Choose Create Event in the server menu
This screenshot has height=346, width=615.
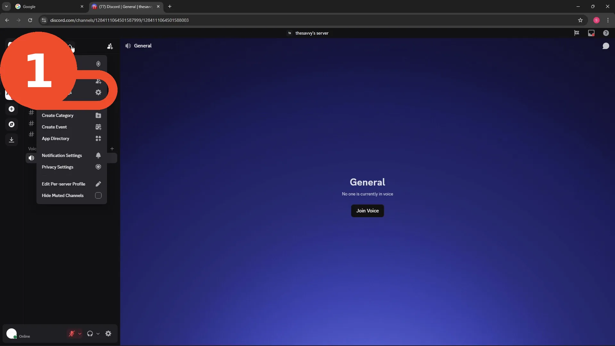71,127
